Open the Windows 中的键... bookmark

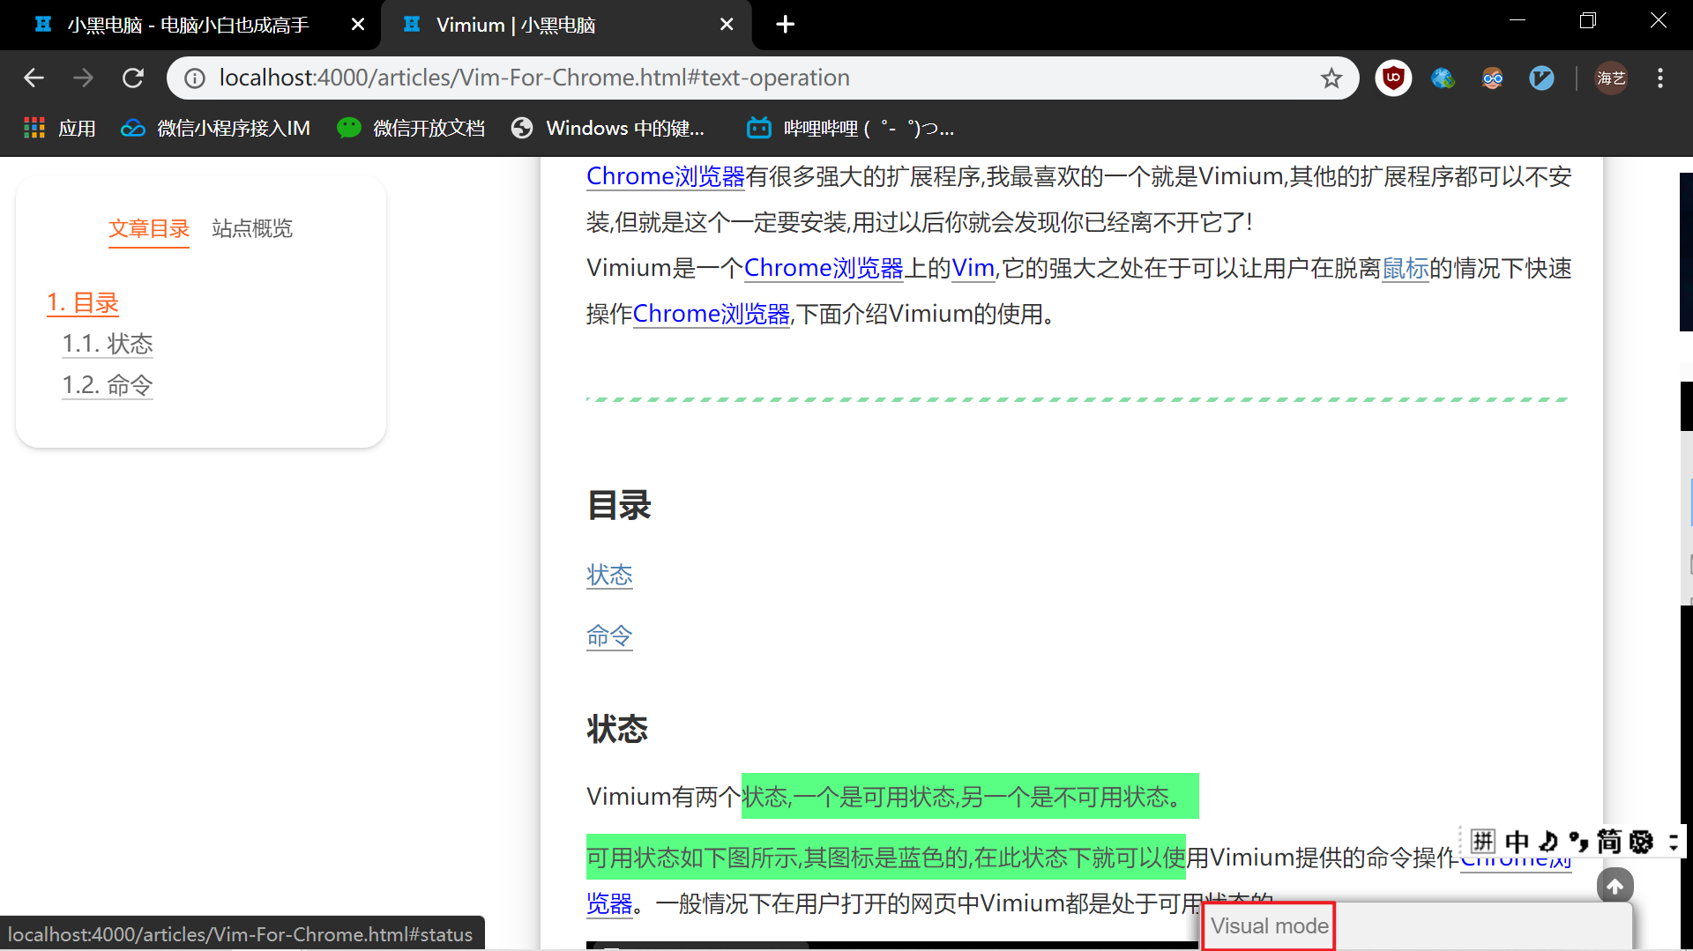point(608,129)
